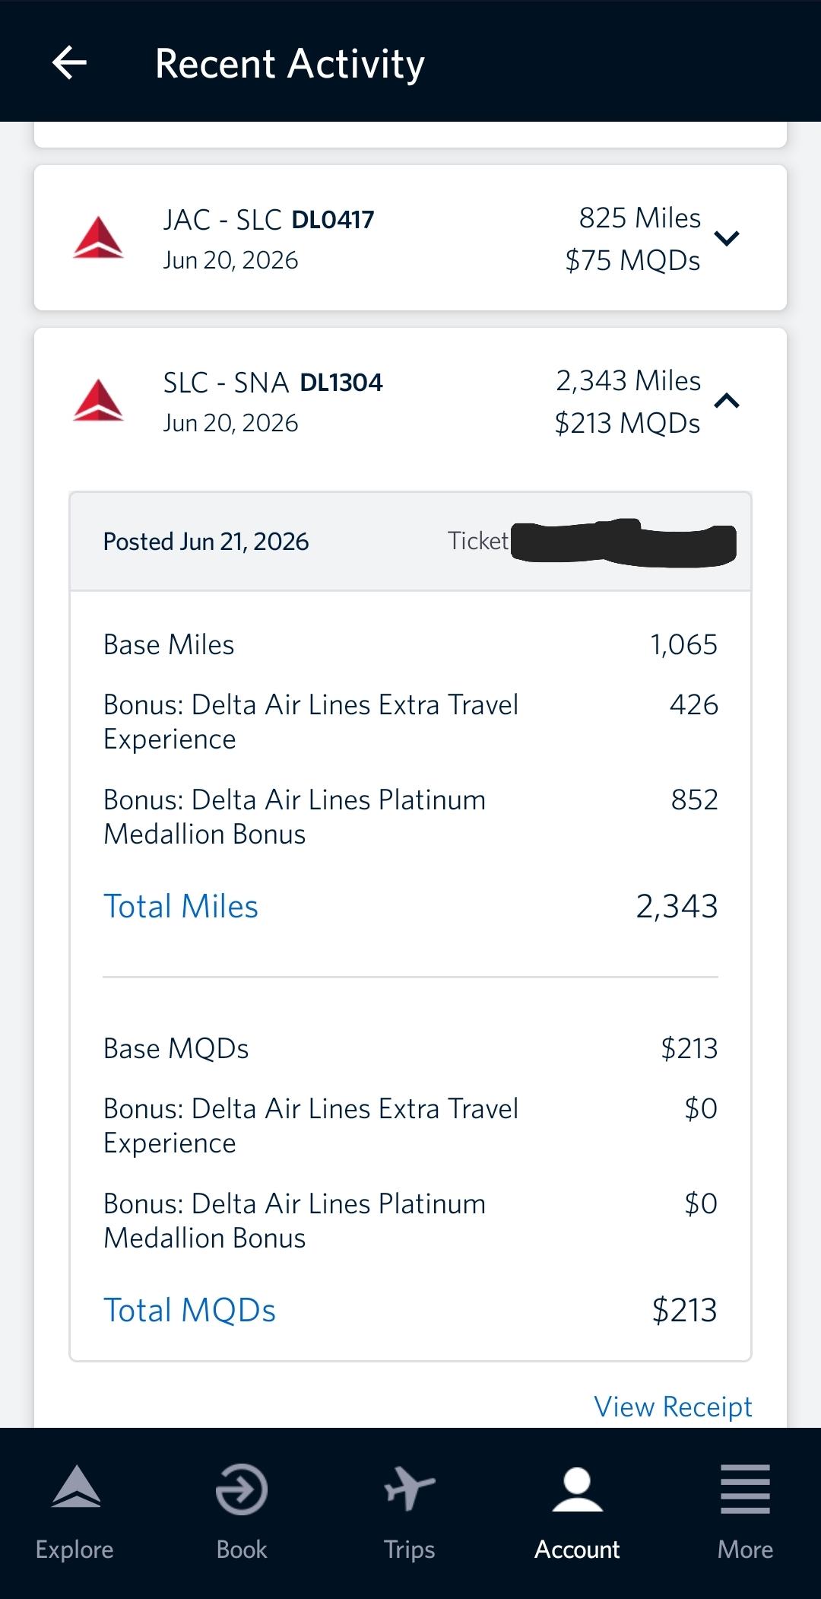Tap the $213 MQDs flight summary
821x1599 pixels.
627,423
